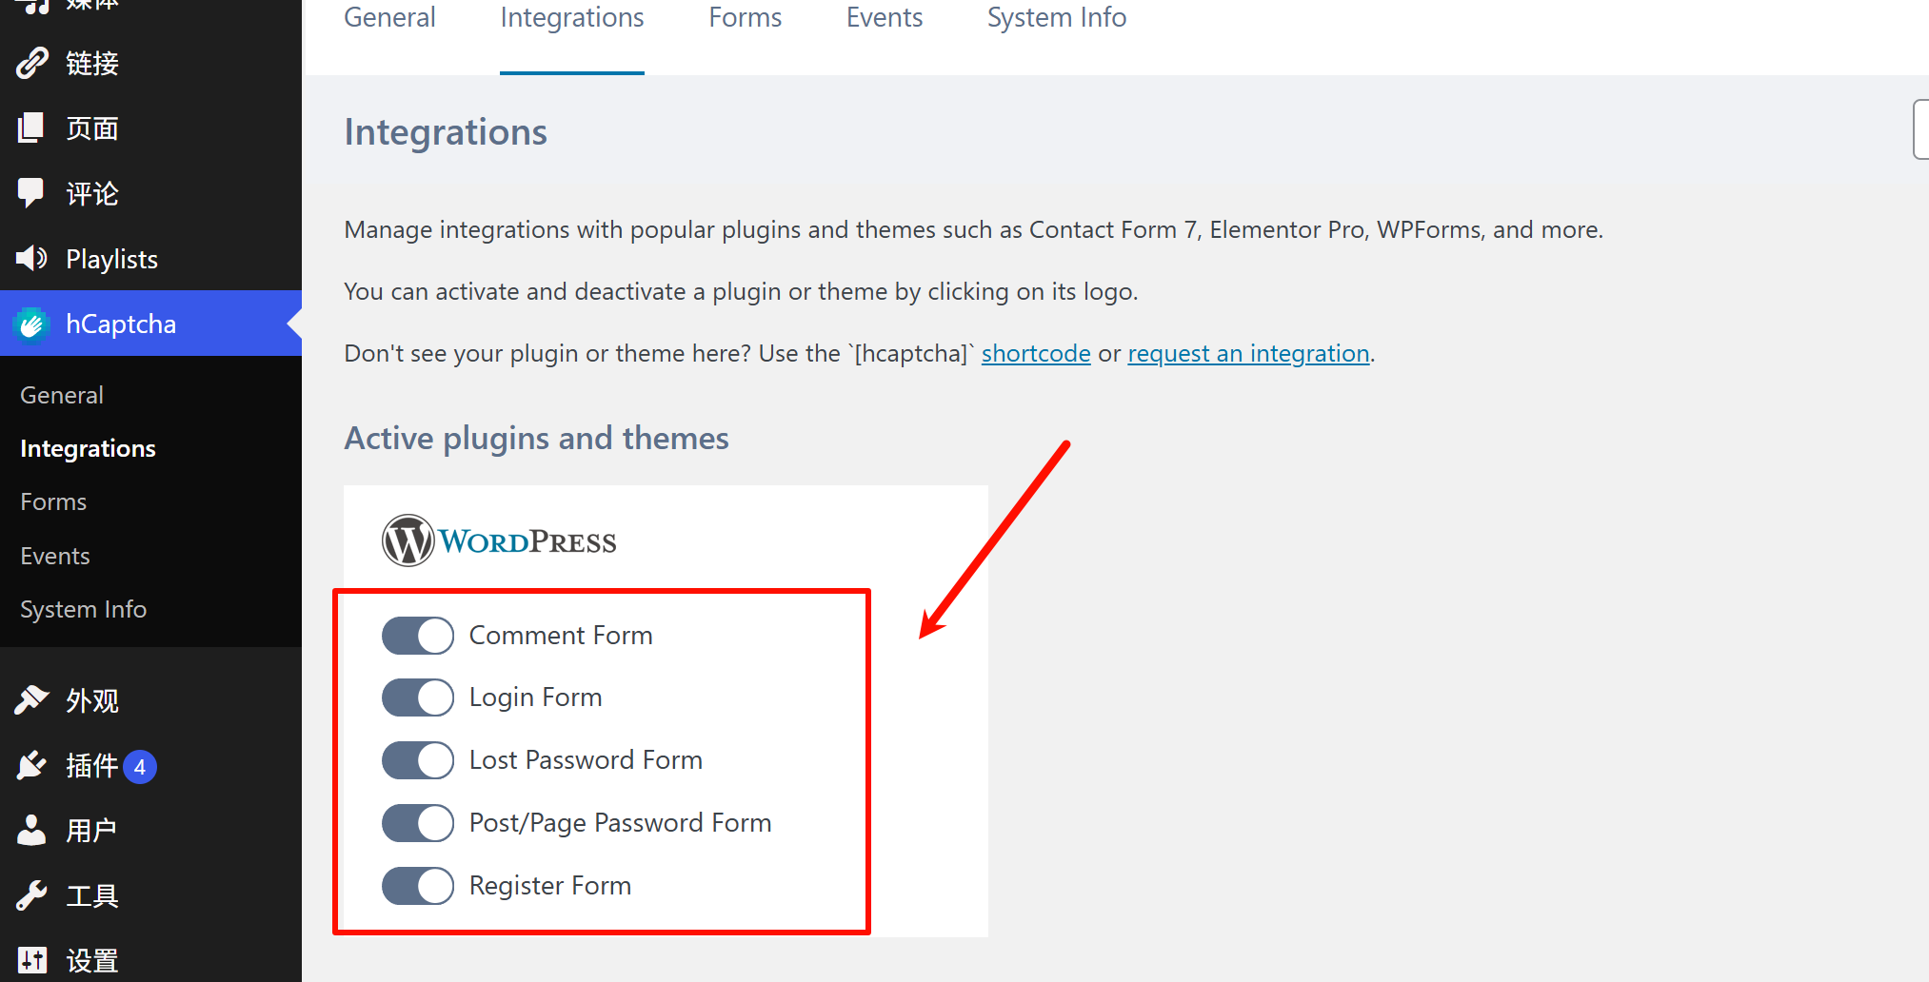Open the System Info tab
1929x982 pixels.
click(x=1057, y=18)
